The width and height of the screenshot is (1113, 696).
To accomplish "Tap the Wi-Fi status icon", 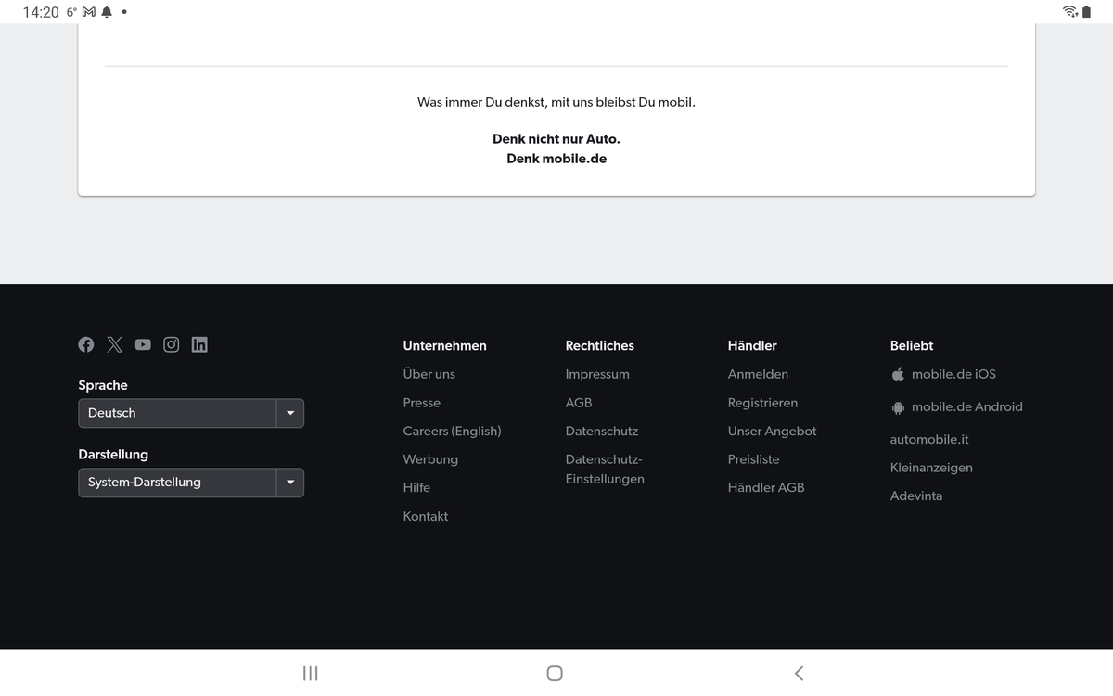I will pyautogui.click(x=1070, y=12).
